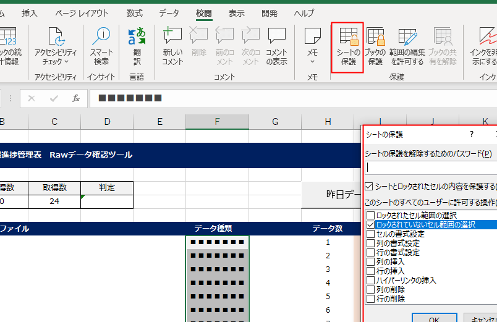This screenshot has width=497, height=322.
Task: Click the 昨日デー button on sheet
Action: (x=331, y=195)
